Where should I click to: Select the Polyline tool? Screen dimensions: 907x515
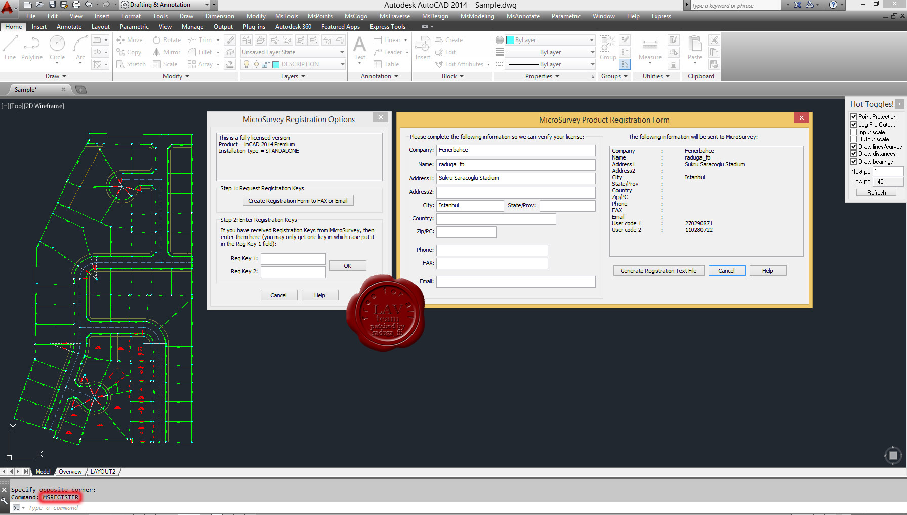(32, 48)
